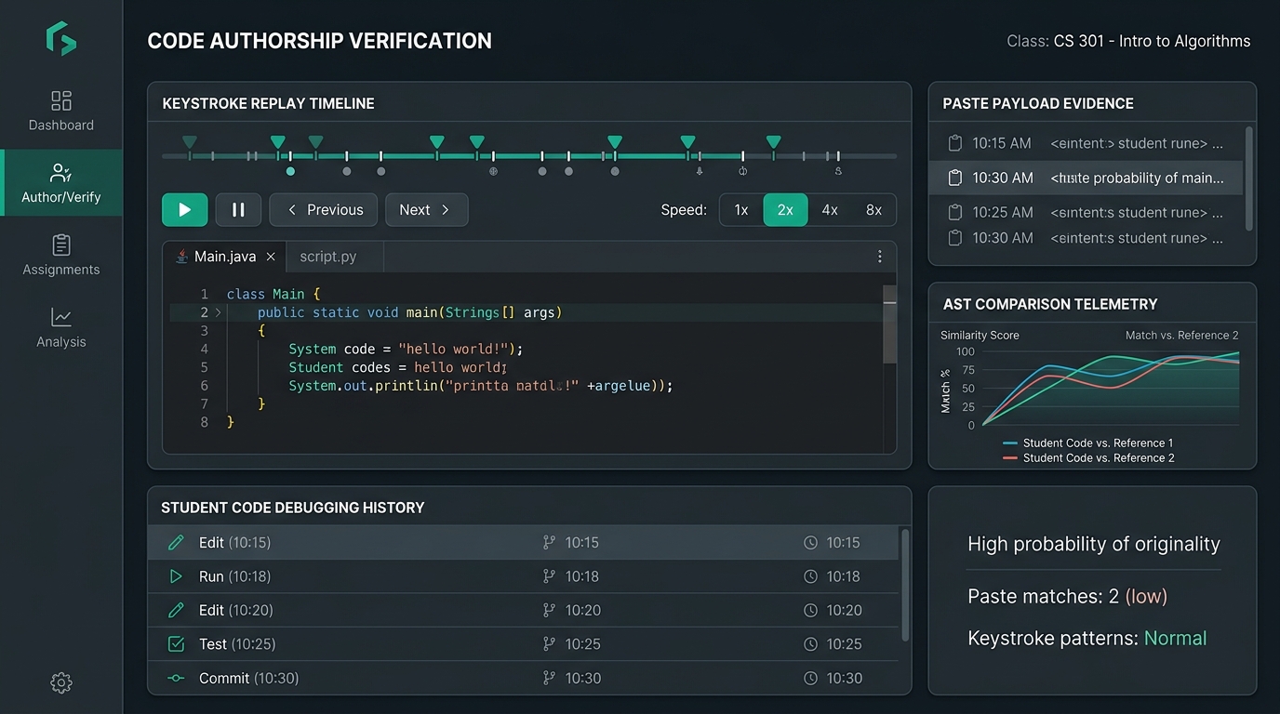The width and height of the screenshot is (1280, 714).
Task: Click the green app logo
Action: 60,39
